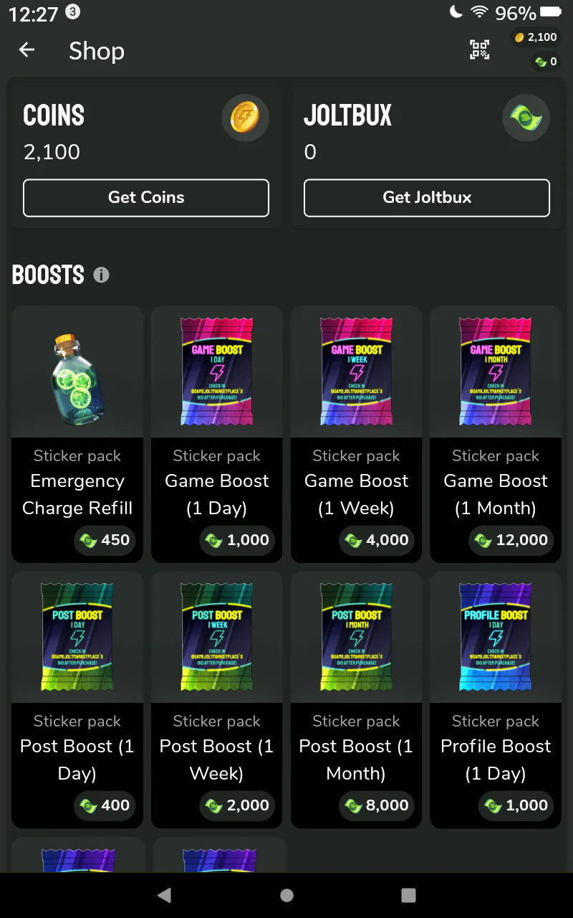
Task: Tap Android recent apps square button
Action: coord(408,895)
